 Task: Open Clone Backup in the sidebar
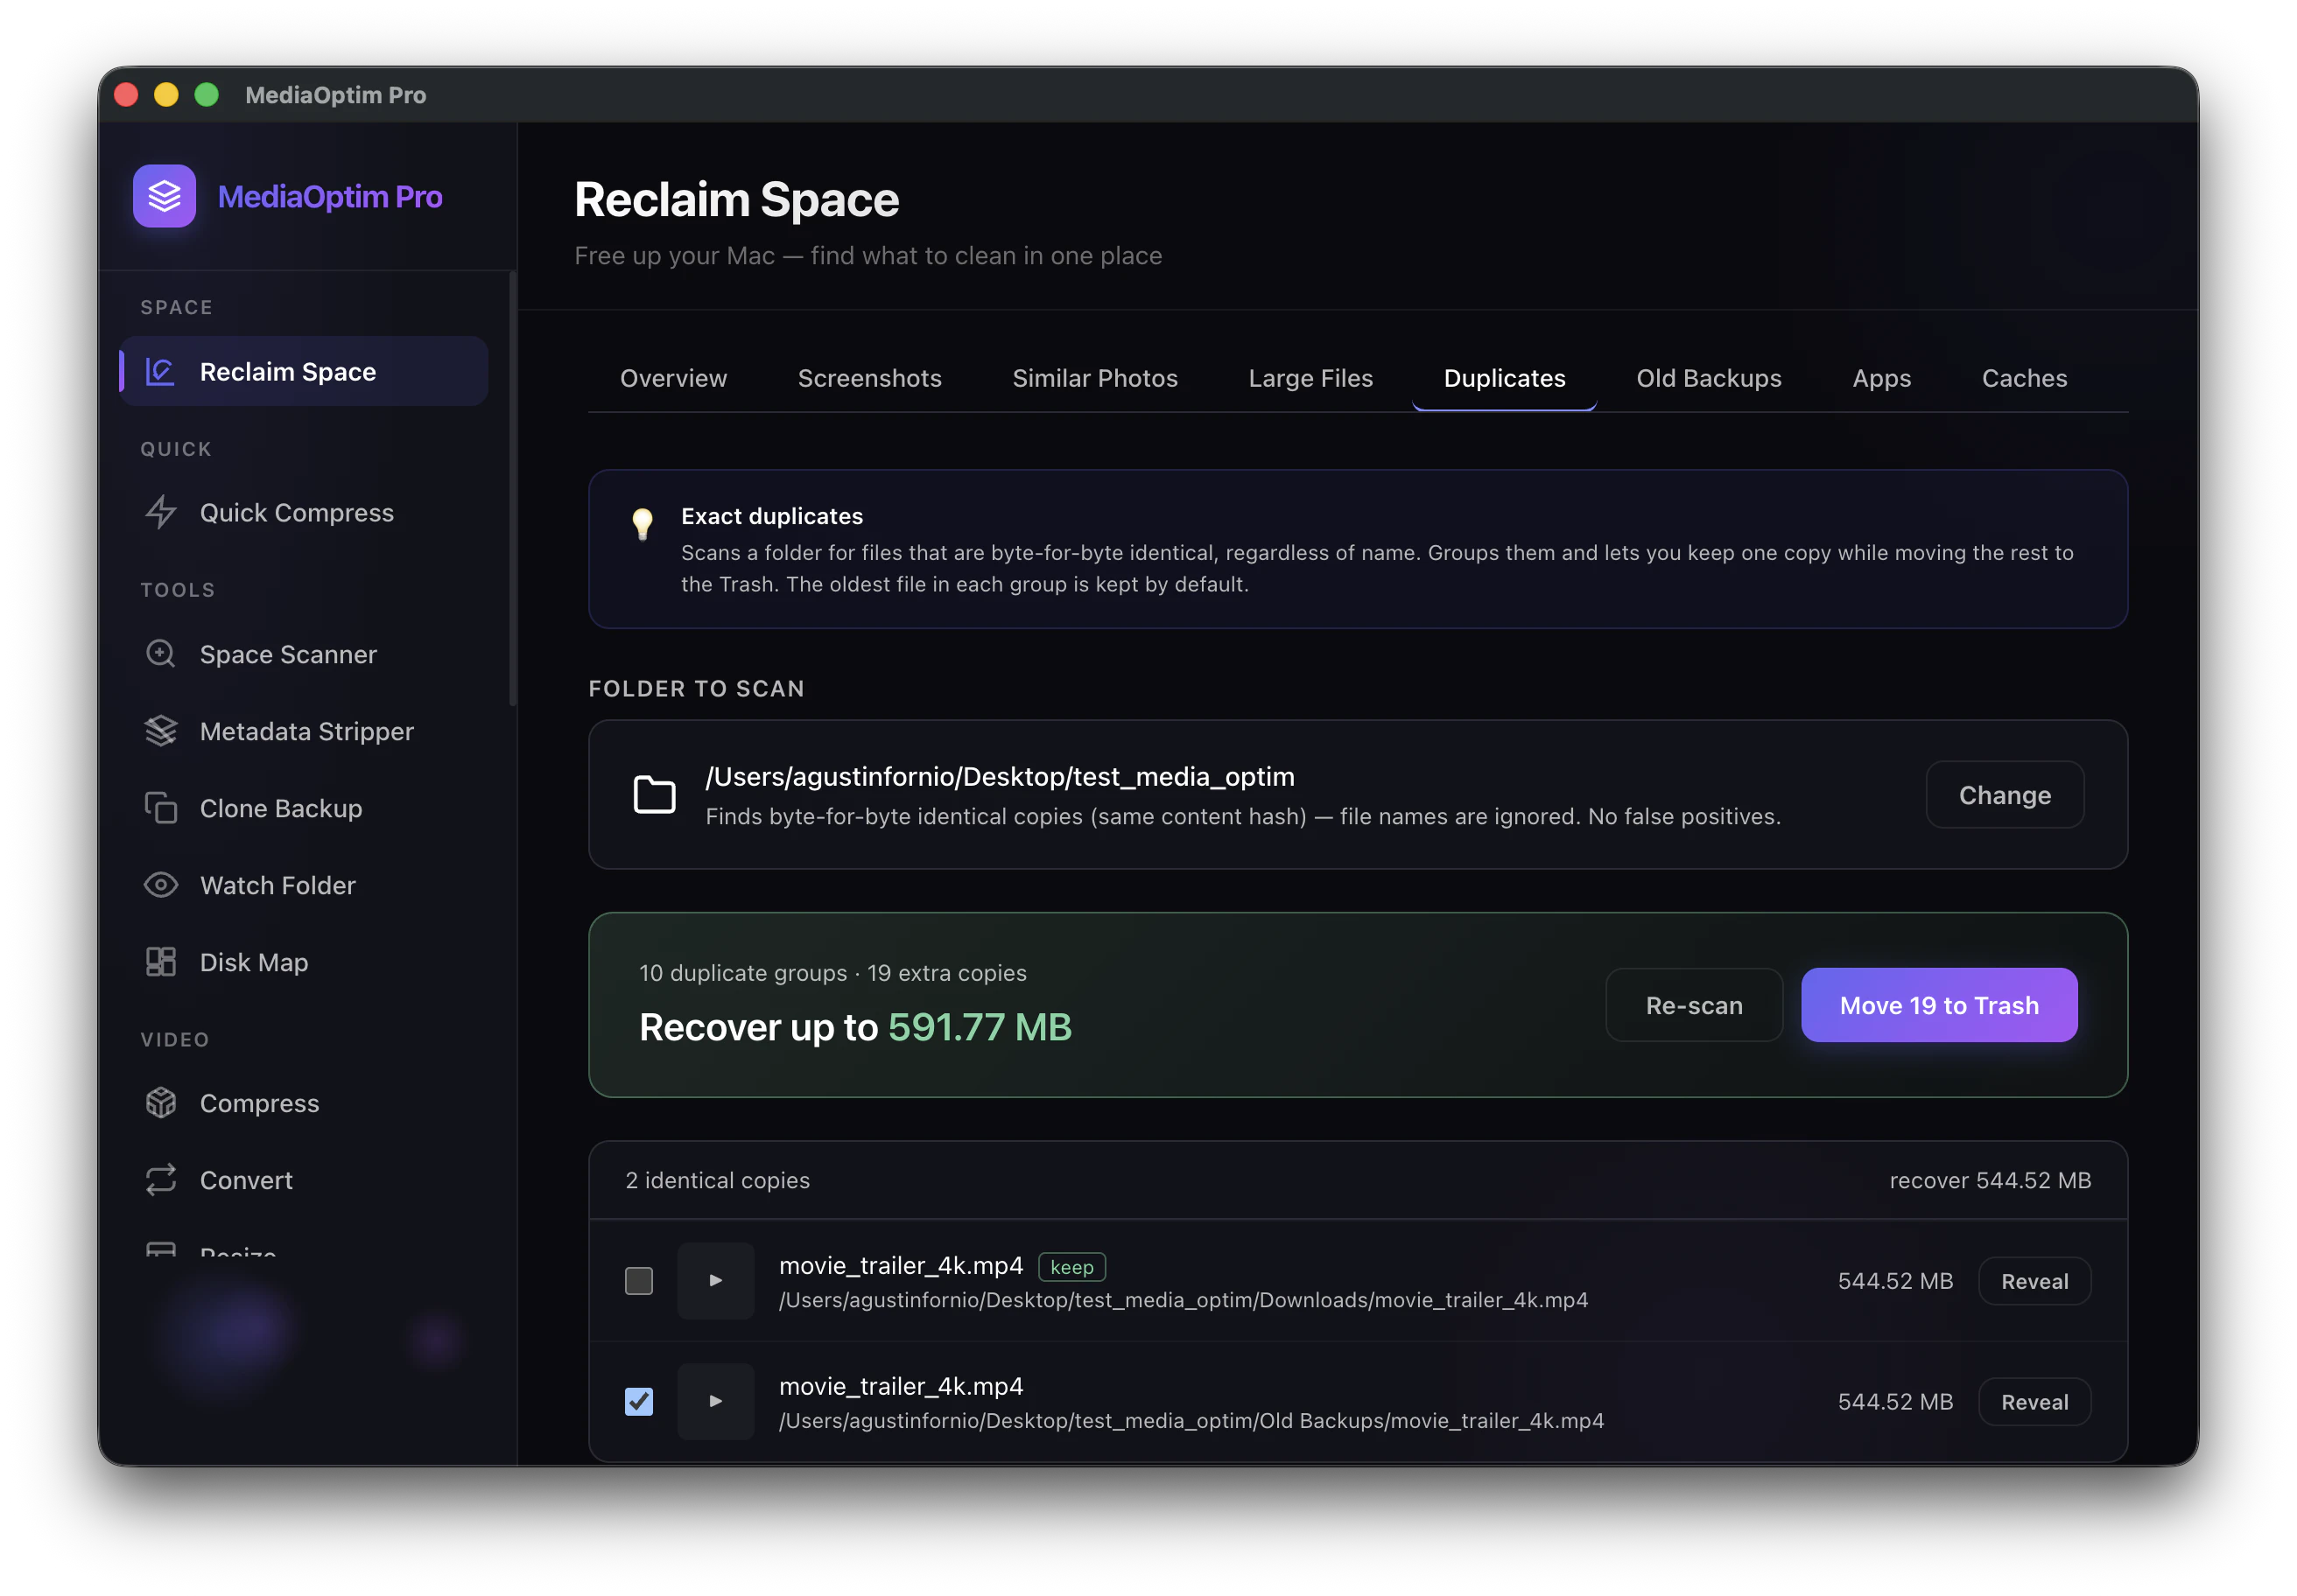click(x=304, y=808)
